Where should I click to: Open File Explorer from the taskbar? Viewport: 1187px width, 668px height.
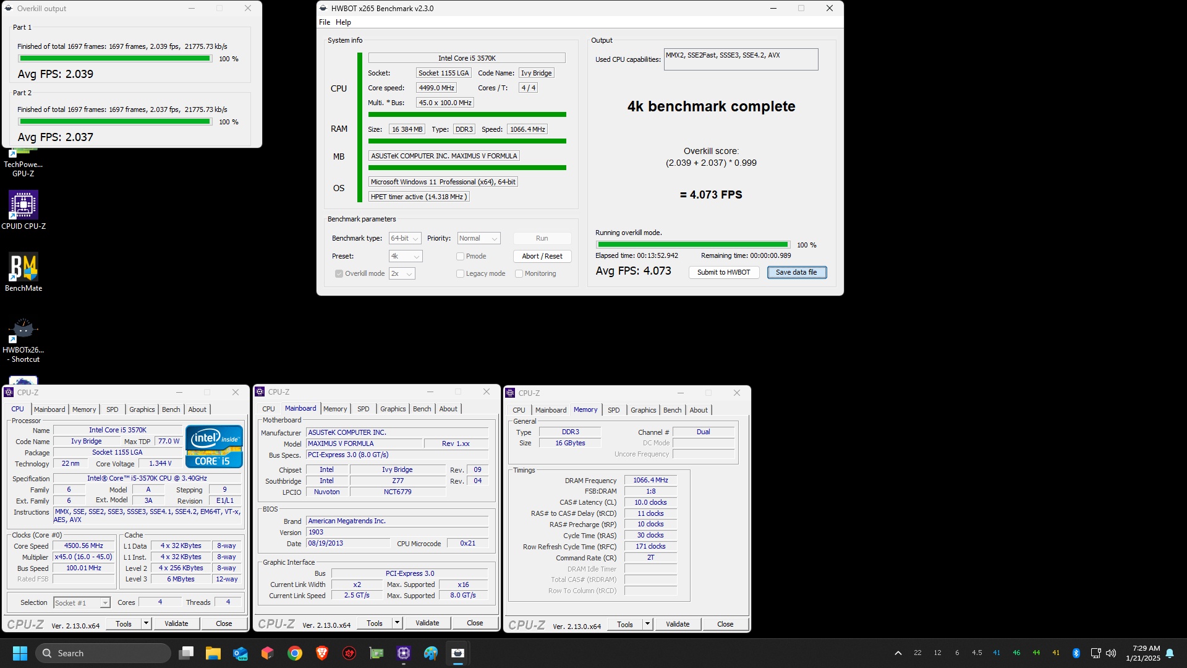coord(213,653)
